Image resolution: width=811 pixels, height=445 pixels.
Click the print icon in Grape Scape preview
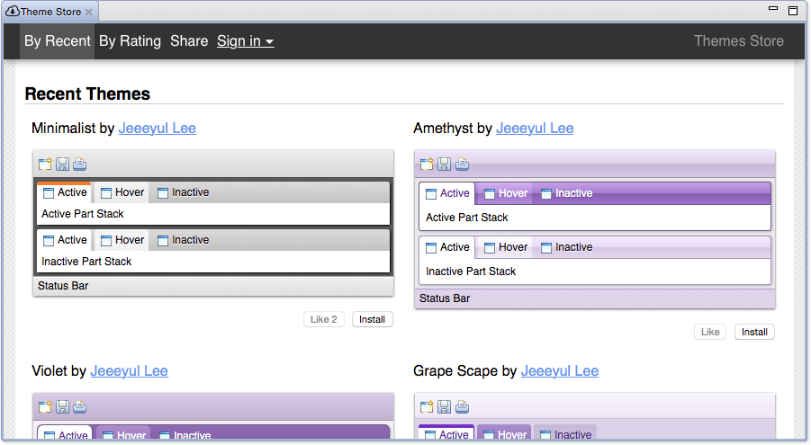[462, 407]
